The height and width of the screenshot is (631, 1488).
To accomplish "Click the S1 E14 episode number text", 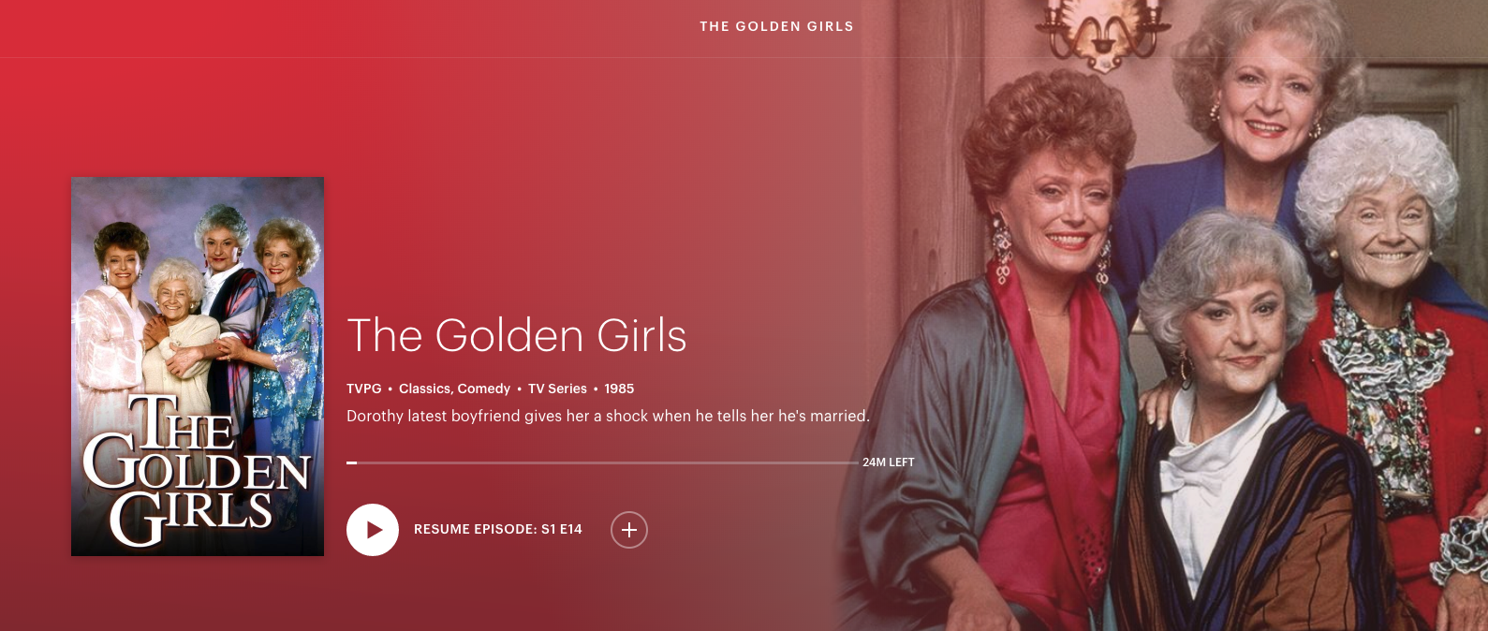I will click(x=562, y=529).
